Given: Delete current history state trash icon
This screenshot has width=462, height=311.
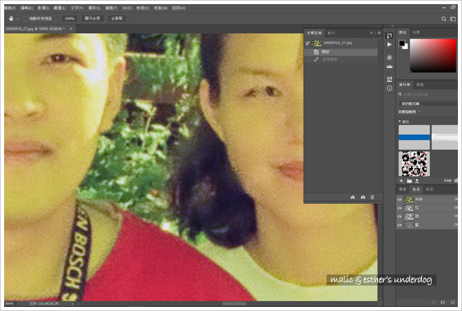Looking at the screenshot, I should (x=372, y=197).
